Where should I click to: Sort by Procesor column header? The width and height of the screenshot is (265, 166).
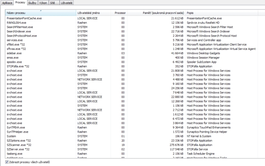(120, 13)
